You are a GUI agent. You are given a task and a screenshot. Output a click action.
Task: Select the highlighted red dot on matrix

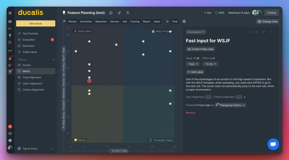tap(89, 81)
